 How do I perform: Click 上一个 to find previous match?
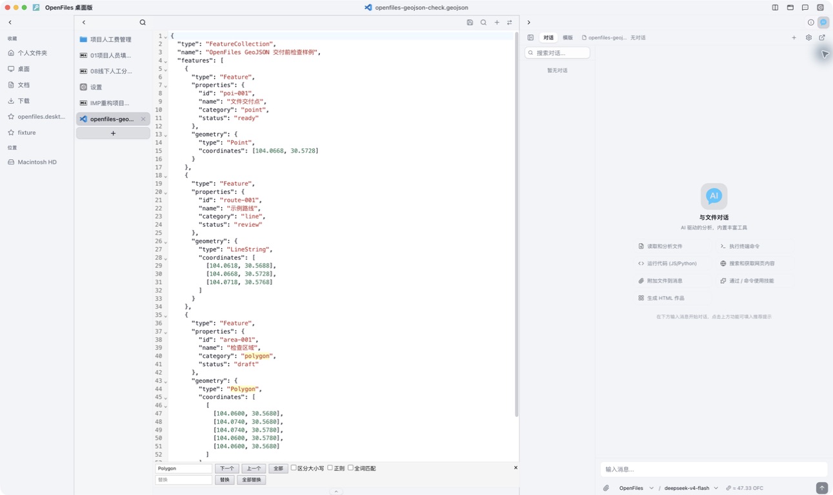tap(254, 469)
